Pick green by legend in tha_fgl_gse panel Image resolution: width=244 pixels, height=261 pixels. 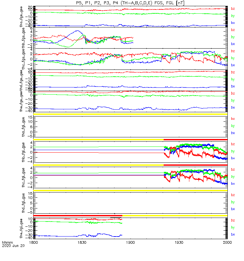pyautogui.click(x=233, y=126)
